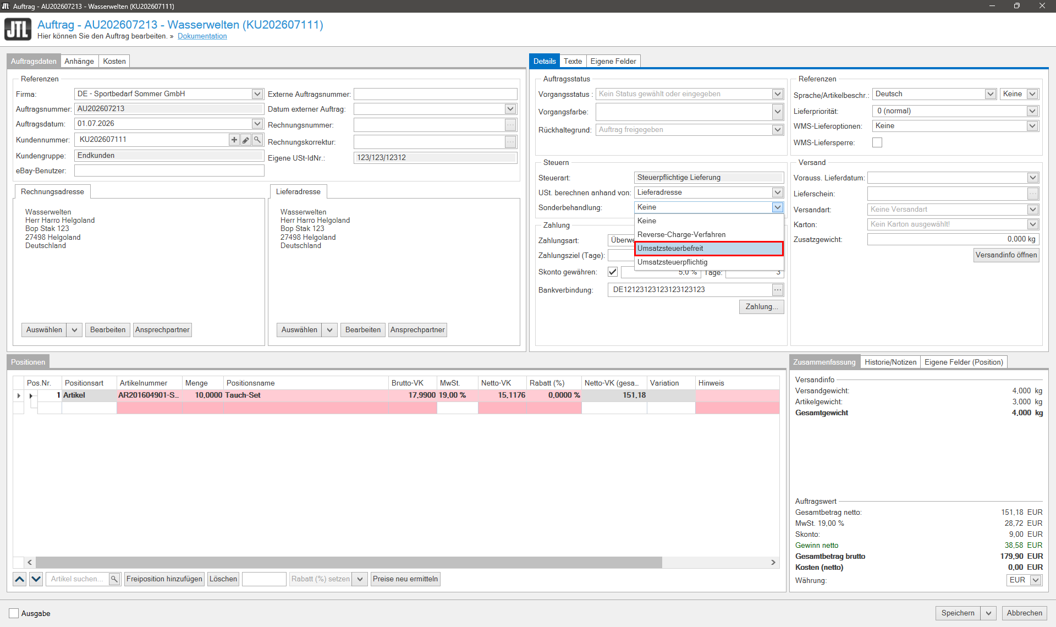Click the JTL logo icon

click(18, 30)
